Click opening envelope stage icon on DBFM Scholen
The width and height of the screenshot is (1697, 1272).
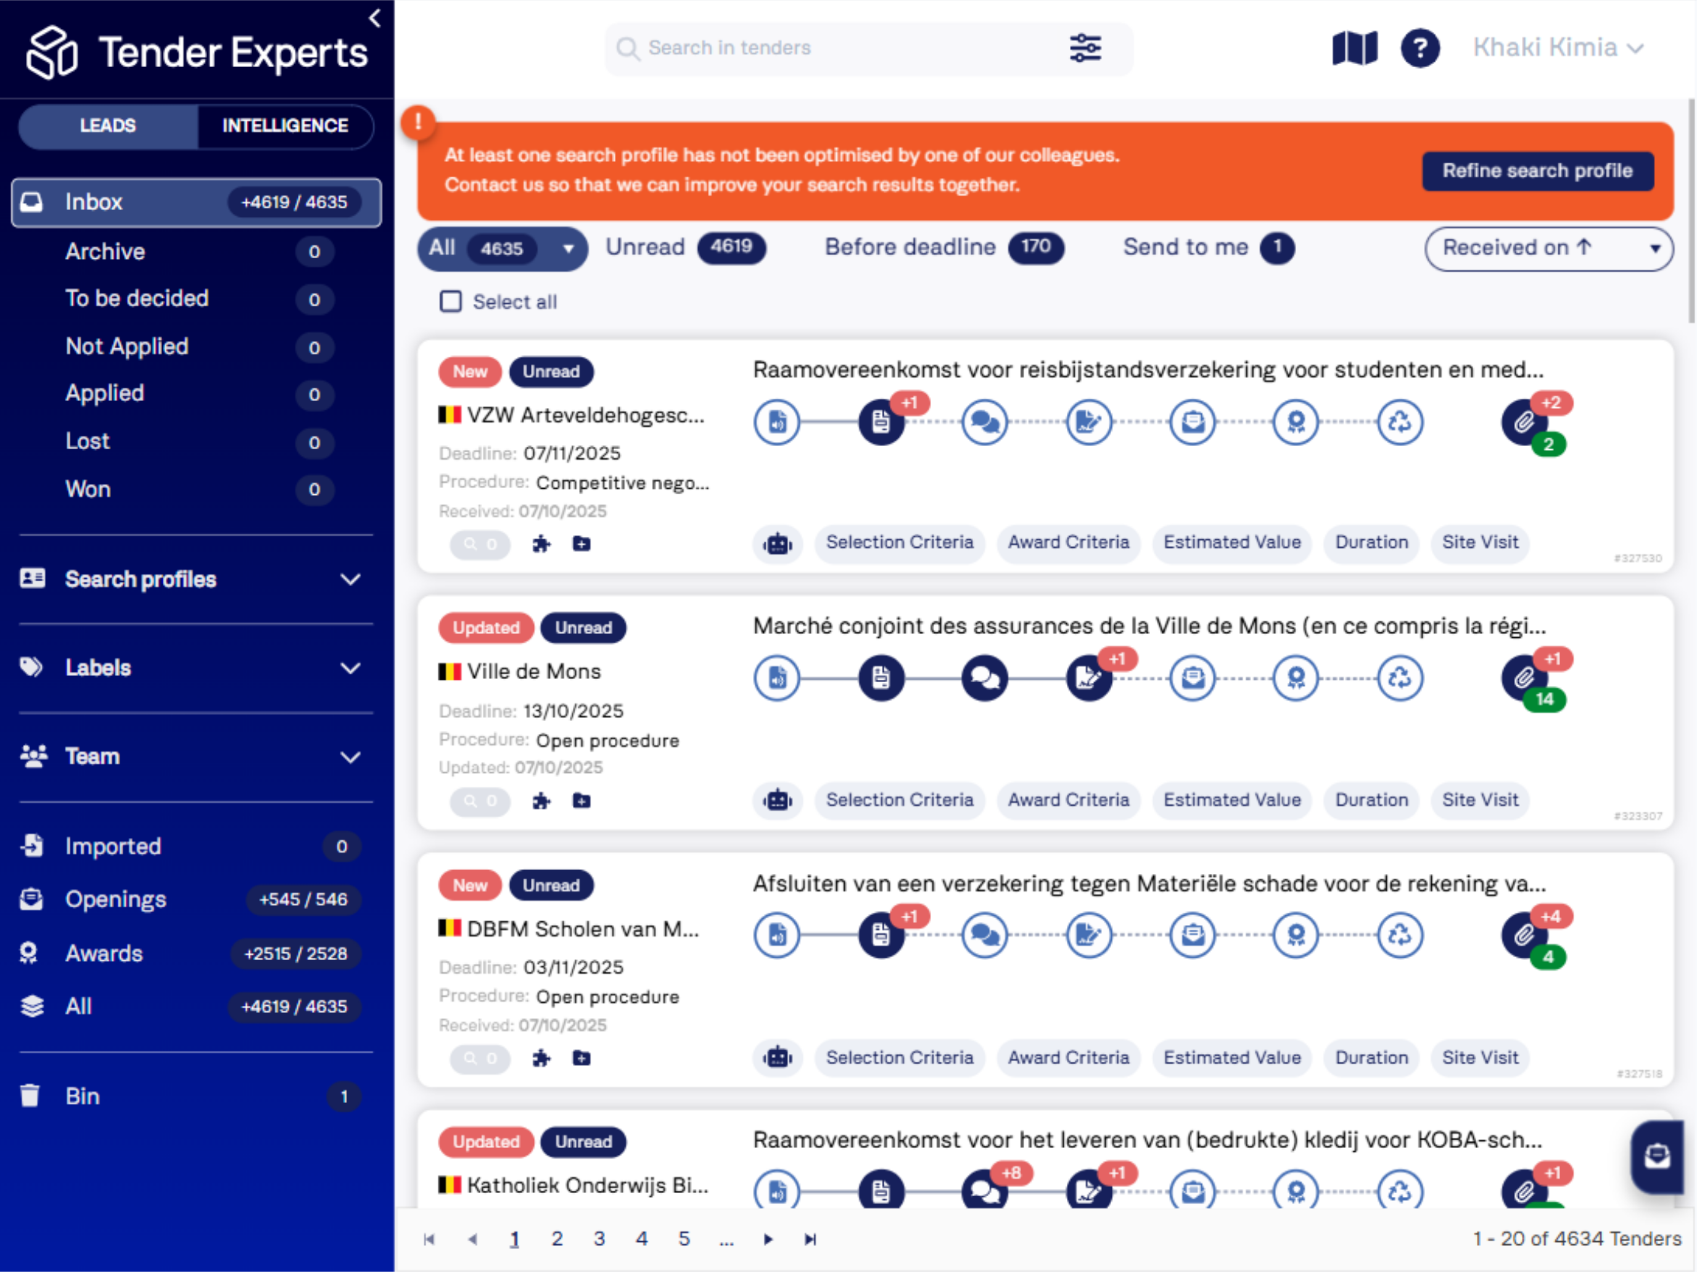pos(1192,936)
